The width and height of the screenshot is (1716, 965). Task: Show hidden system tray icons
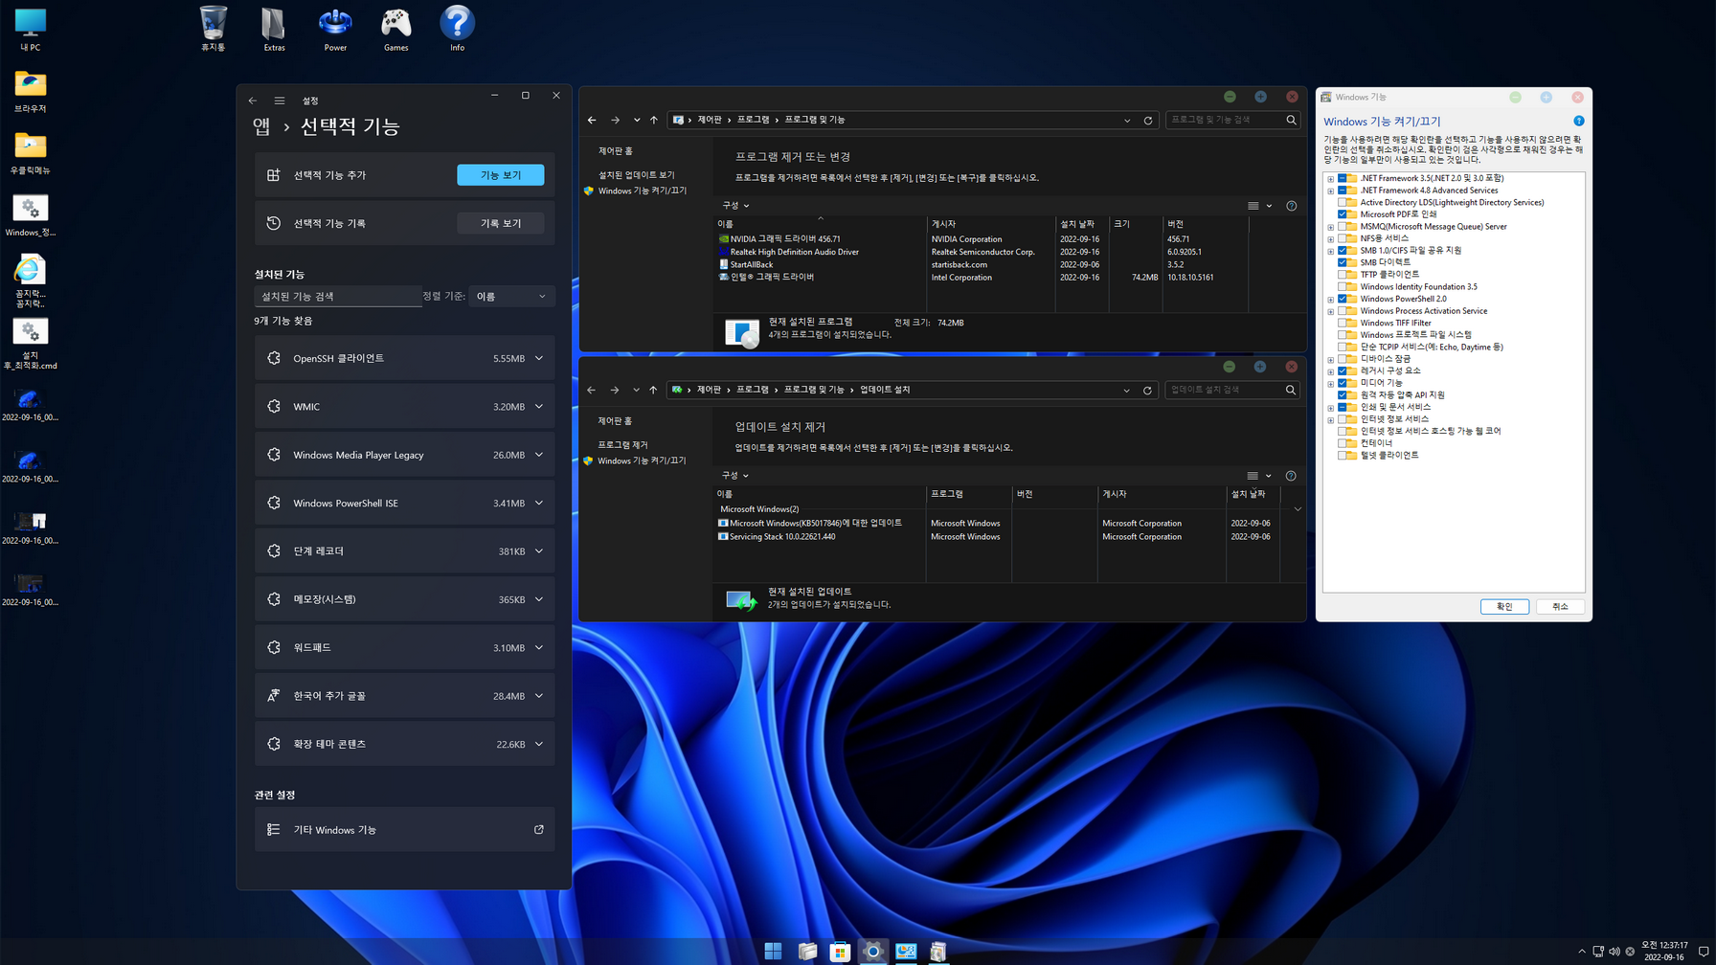(1582, 952)
